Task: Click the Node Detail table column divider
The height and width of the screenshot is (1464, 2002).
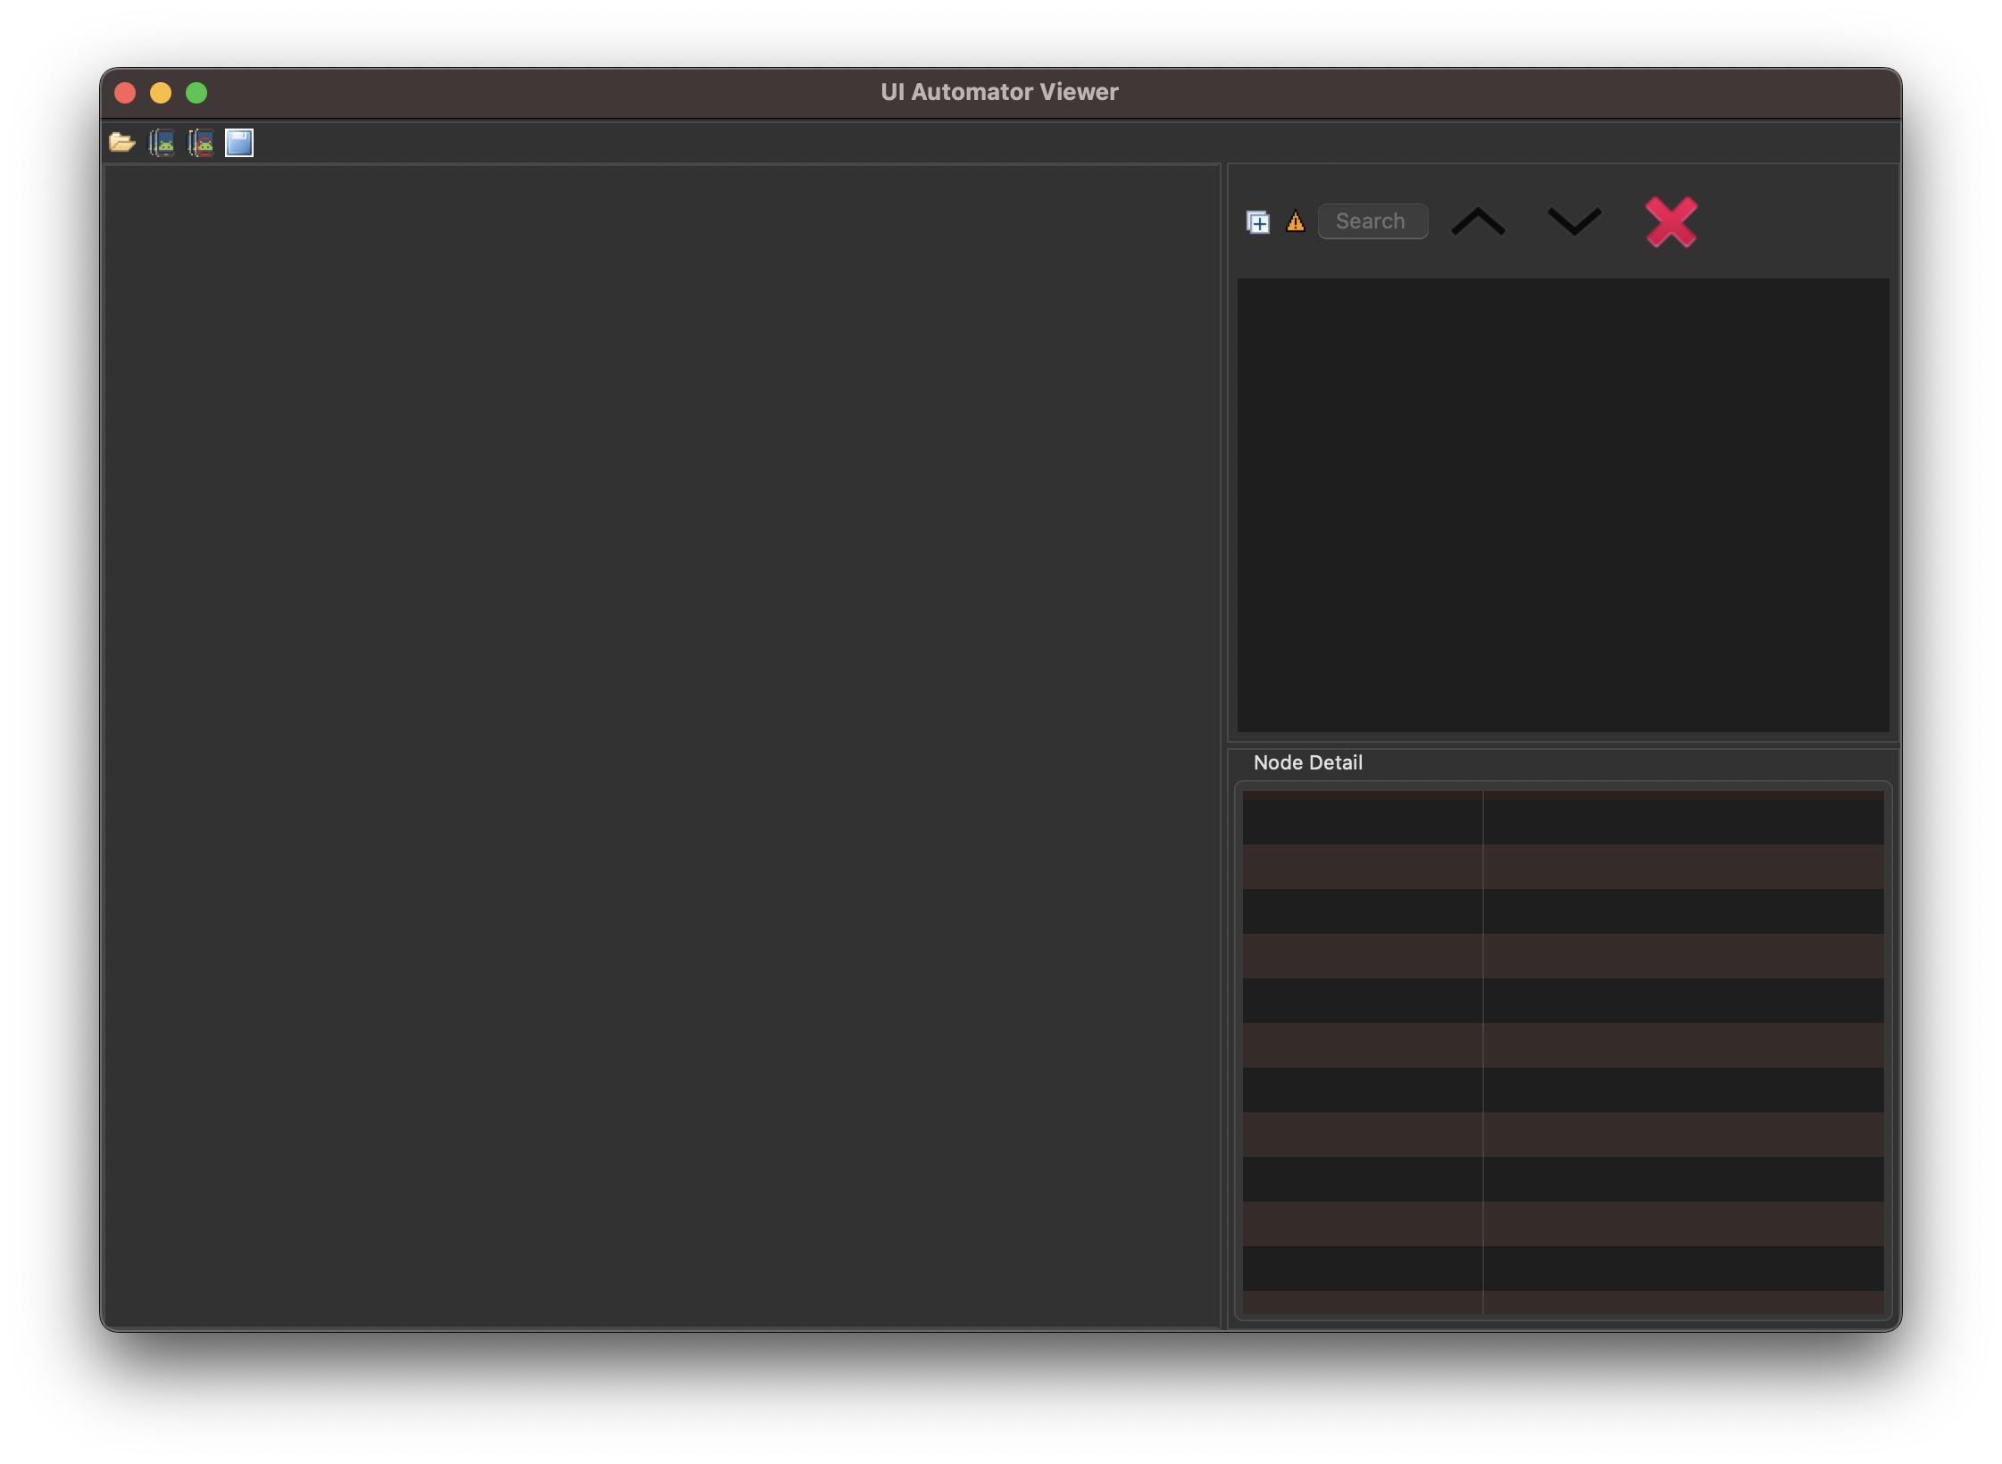Action: [x=1483, y=1044]
